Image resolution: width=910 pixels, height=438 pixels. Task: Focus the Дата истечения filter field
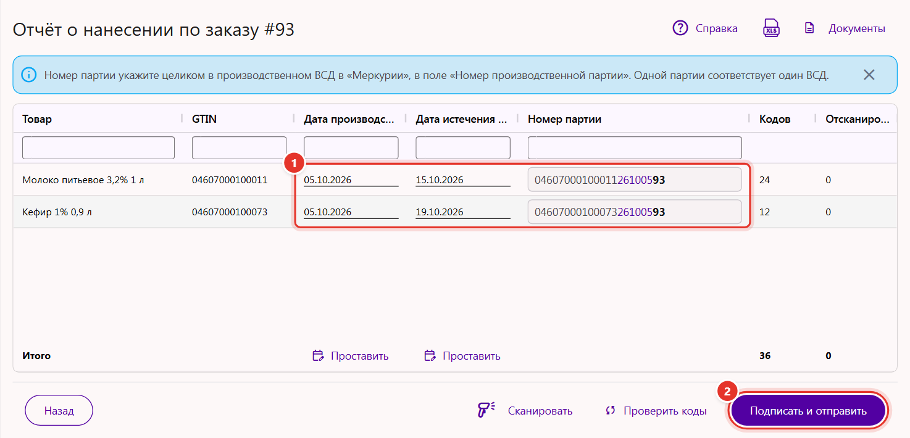[x=463, y=148]
